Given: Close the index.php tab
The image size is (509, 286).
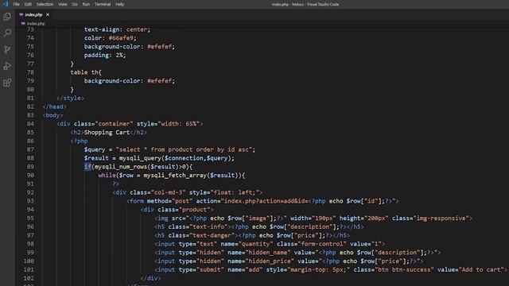Looking at the screenshot, I should click(x=48, y=14).
